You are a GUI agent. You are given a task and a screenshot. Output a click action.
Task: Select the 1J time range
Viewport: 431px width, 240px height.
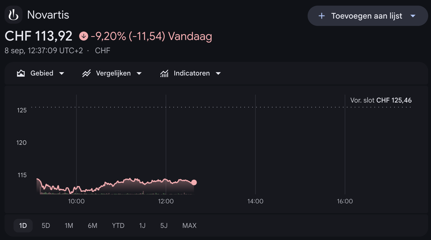coord(142,226)
